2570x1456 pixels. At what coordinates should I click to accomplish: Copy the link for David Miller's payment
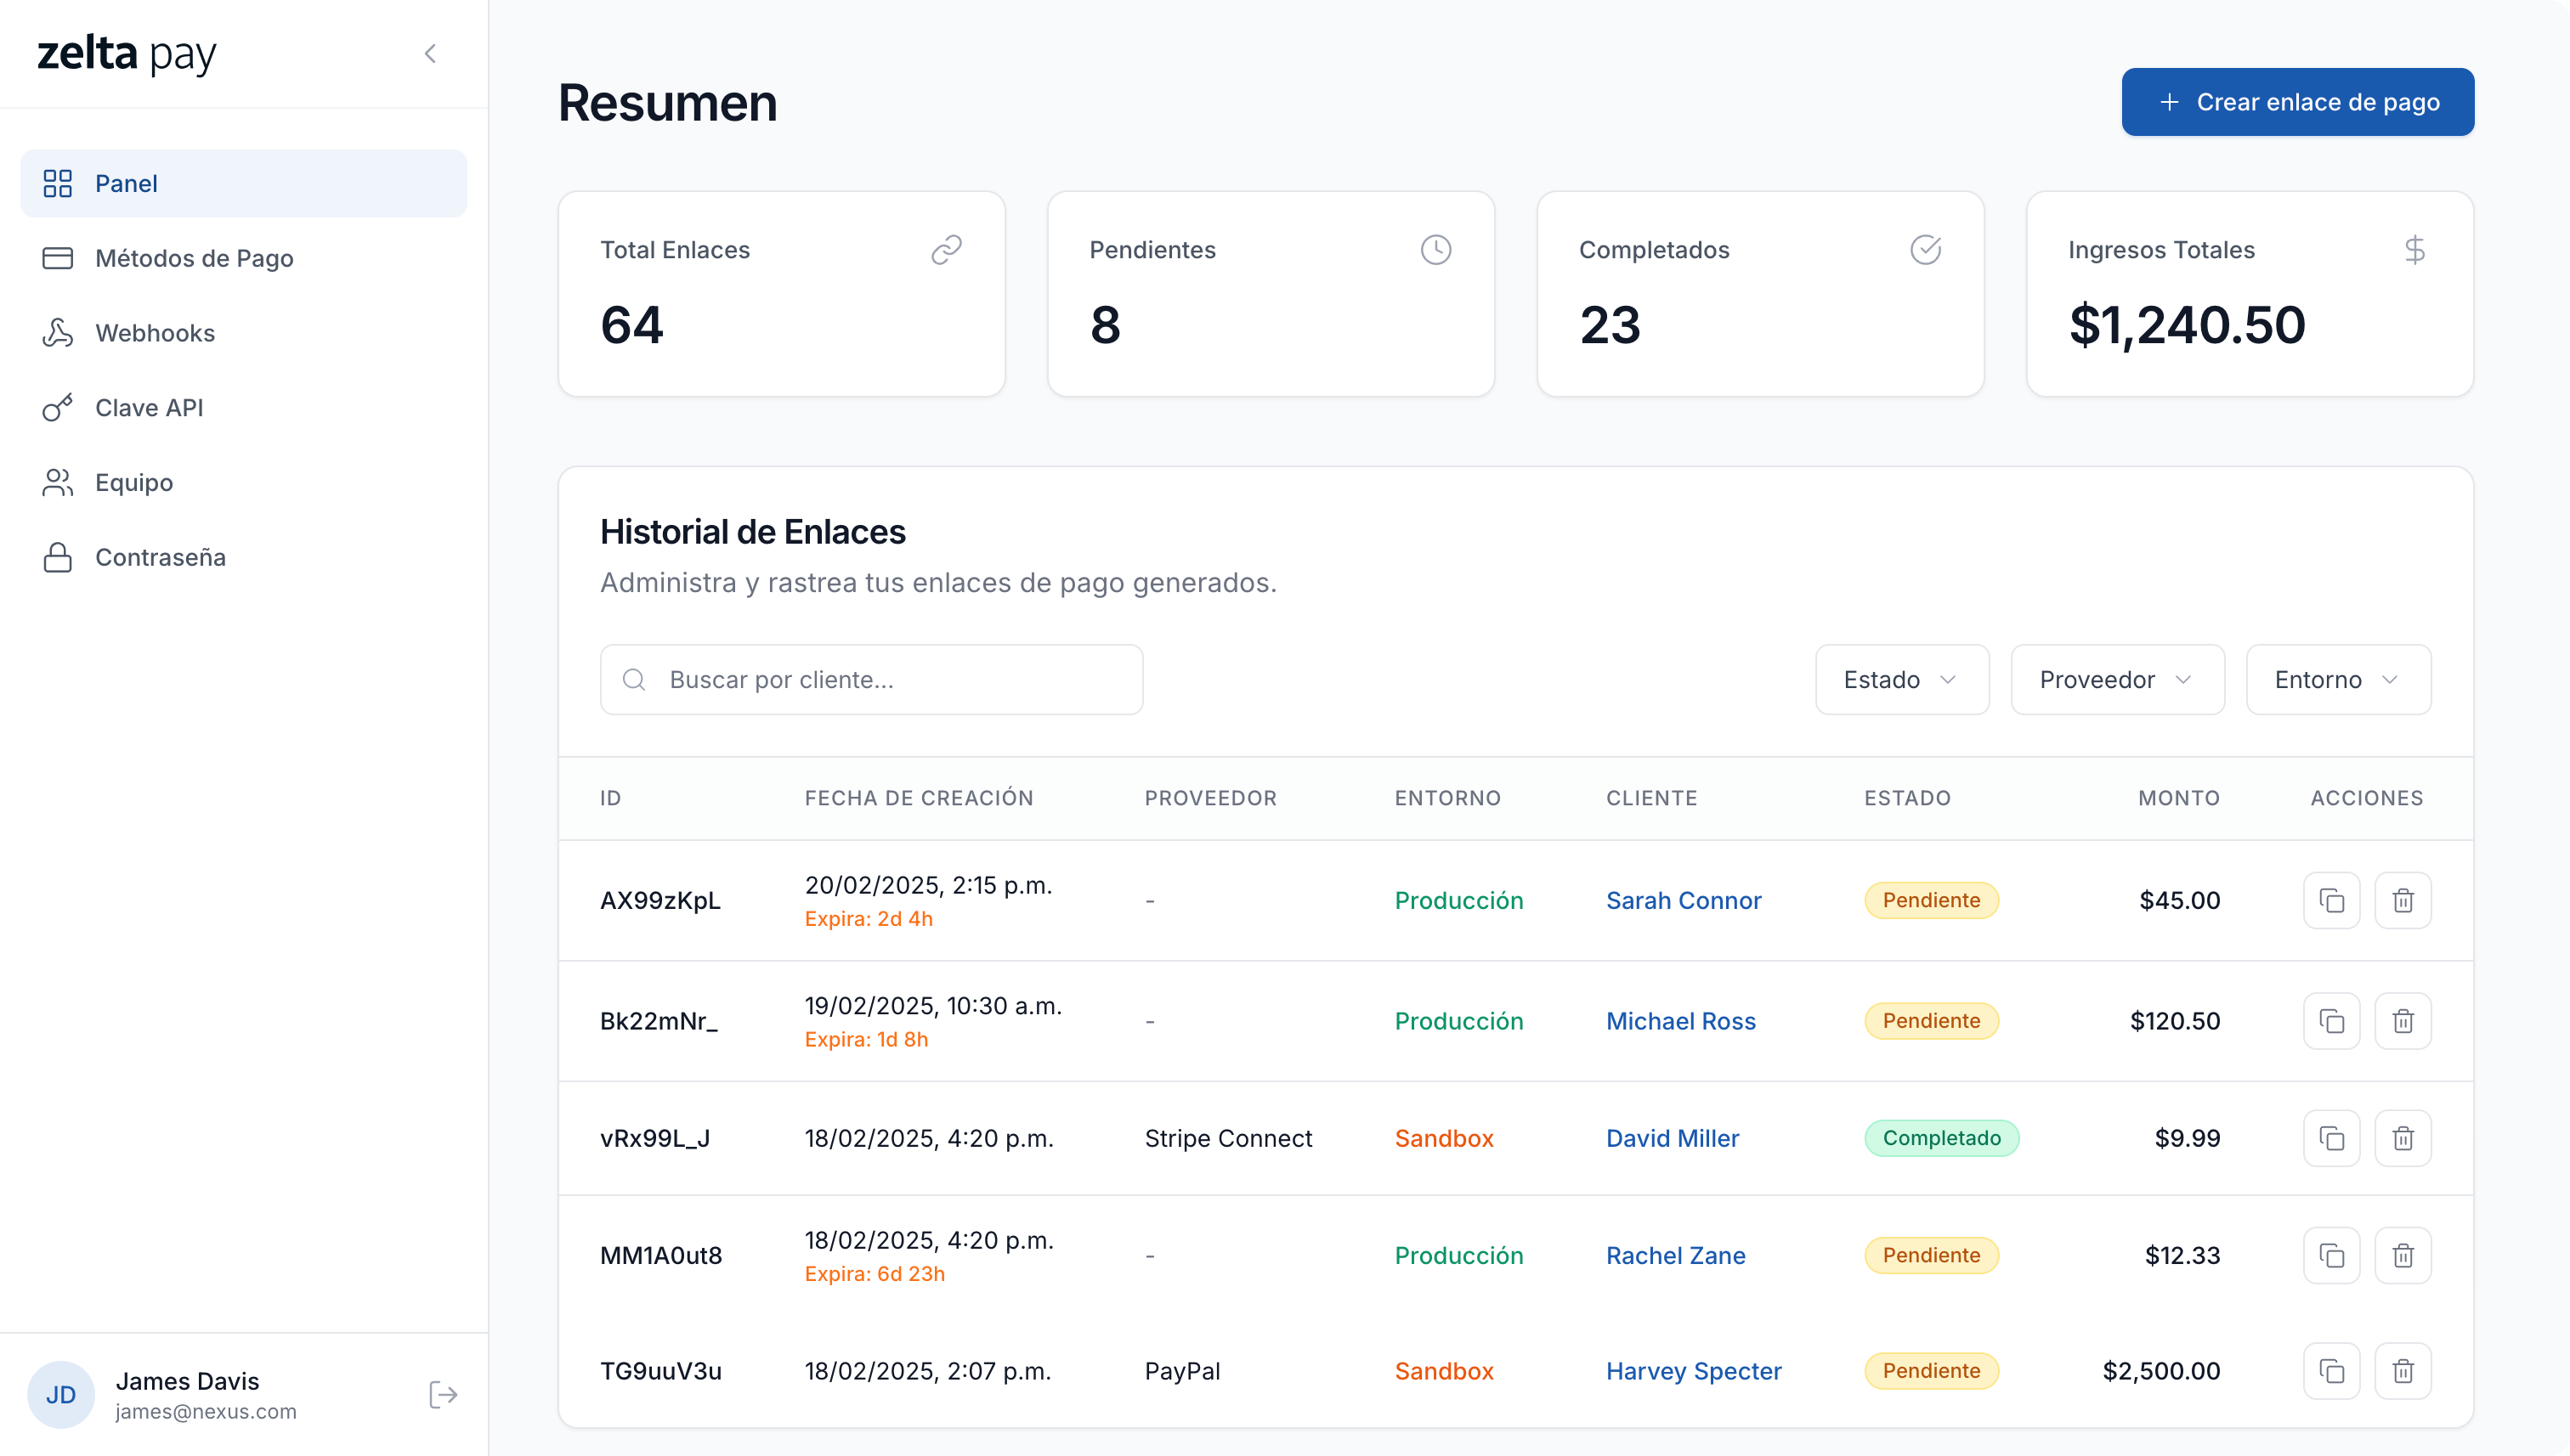2332,1138
